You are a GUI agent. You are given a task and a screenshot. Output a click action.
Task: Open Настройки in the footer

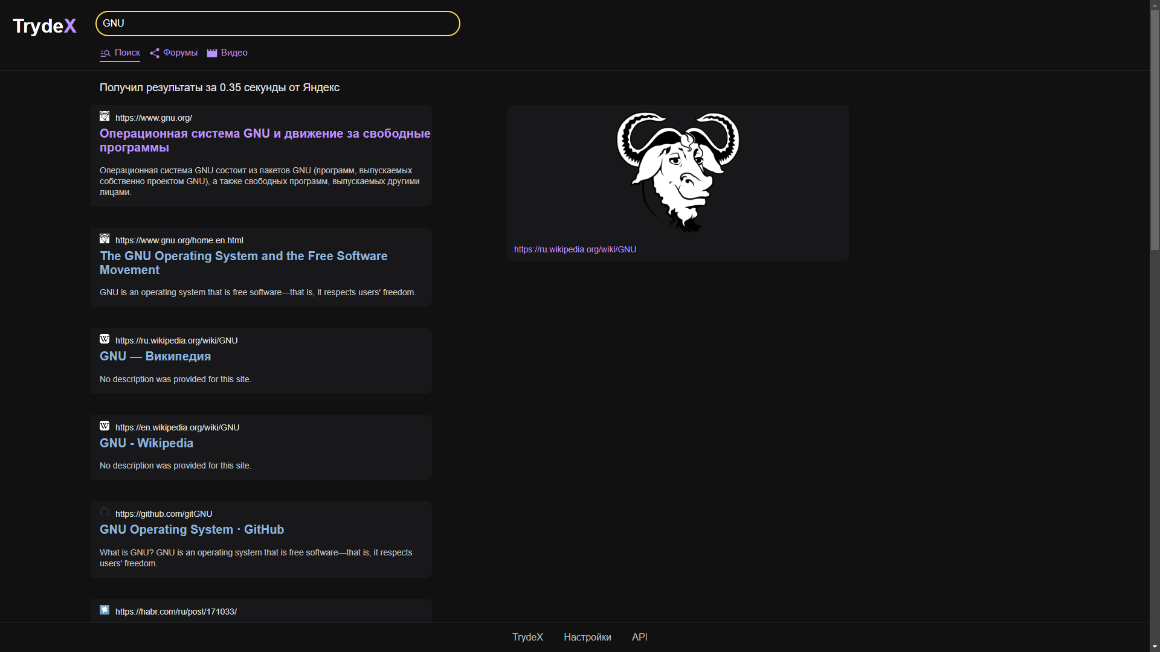[587, 637]
